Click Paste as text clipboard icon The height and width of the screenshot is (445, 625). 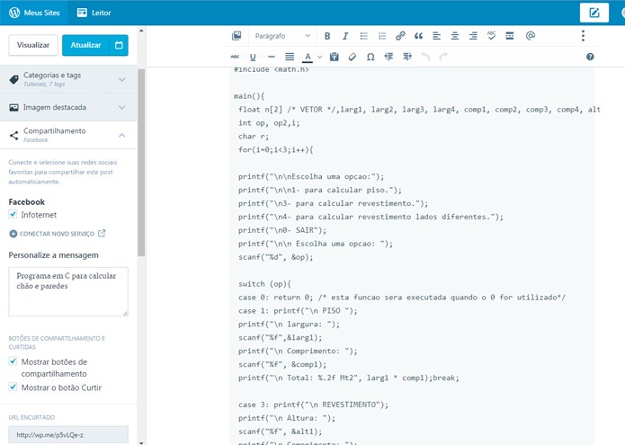coord(334,57)
